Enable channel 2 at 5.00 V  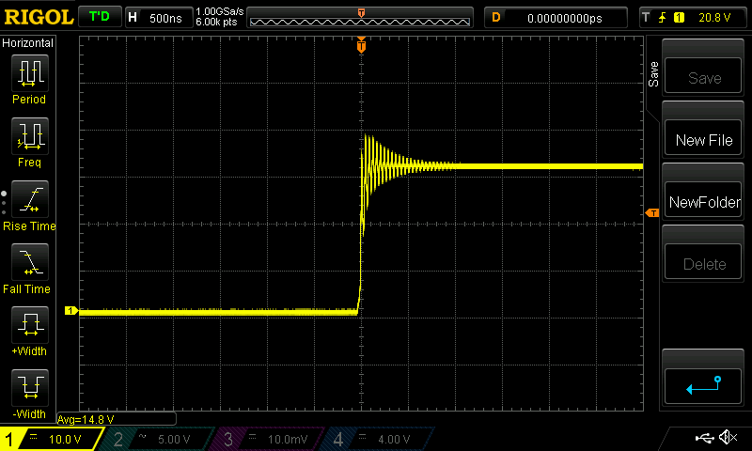158,439
